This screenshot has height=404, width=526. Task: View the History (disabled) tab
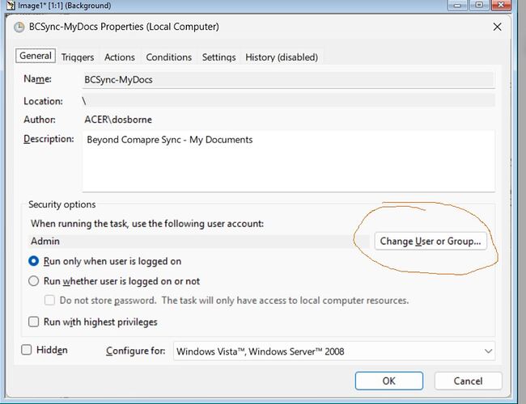point(281,57)
